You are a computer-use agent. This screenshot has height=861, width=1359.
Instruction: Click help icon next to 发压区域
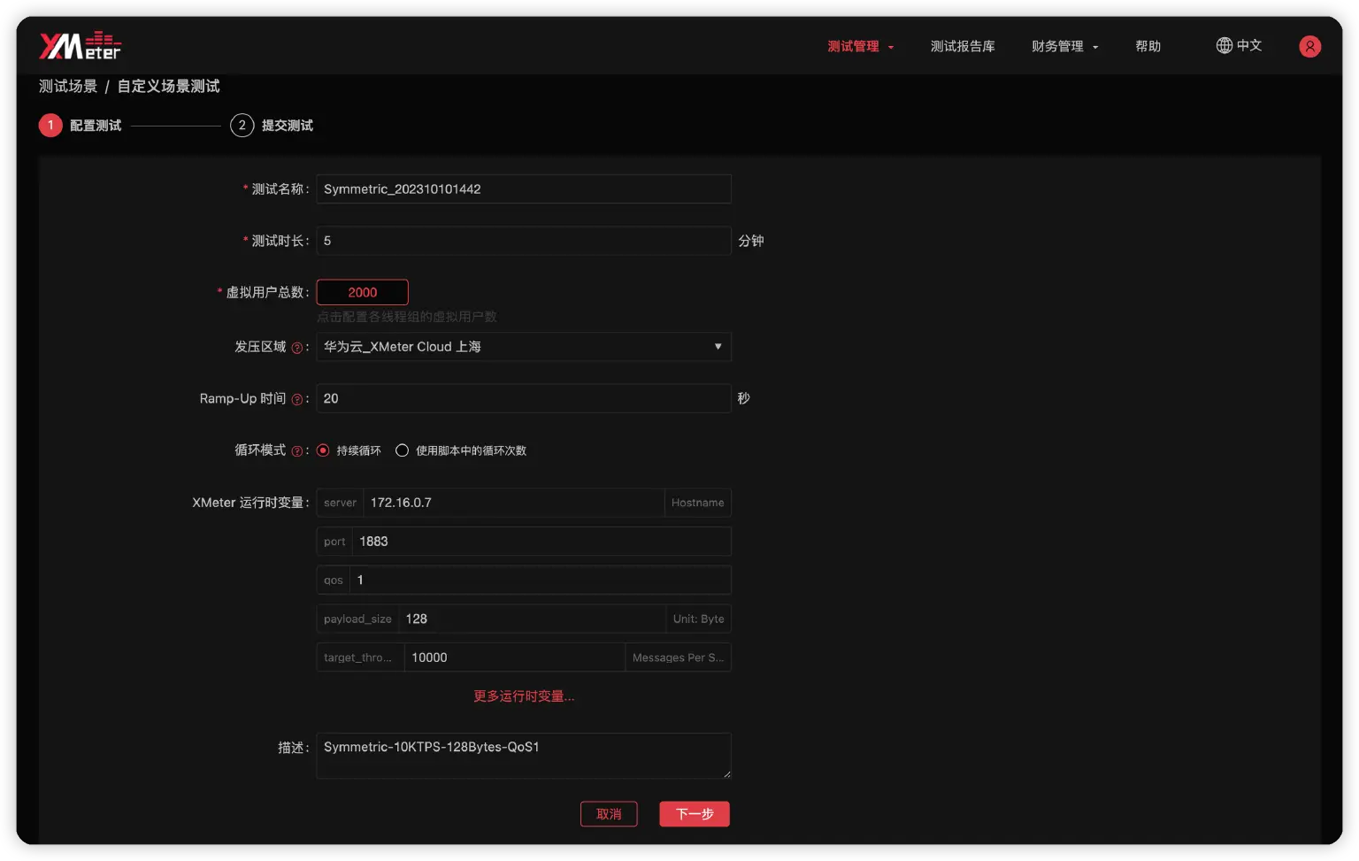[x=296, y=348]
